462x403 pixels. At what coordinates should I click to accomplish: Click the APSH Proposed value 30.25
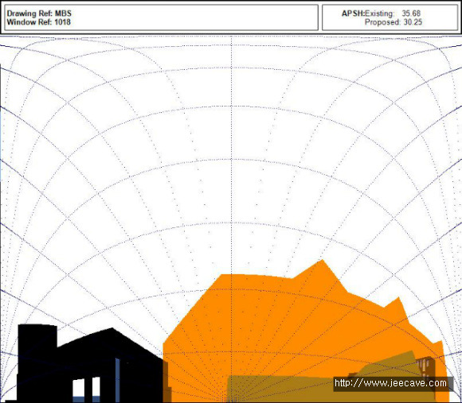[x=413, y=22]
